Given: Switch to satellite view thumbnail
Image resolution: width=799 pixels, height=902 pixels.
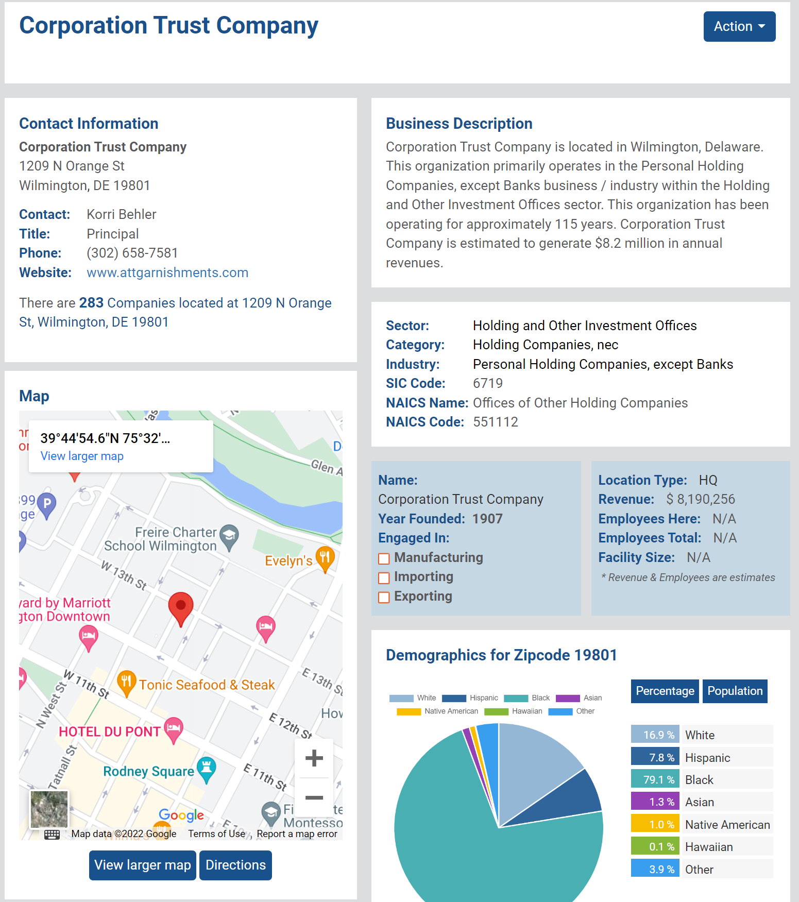Looking at the screenshot, I should [49, 809].
